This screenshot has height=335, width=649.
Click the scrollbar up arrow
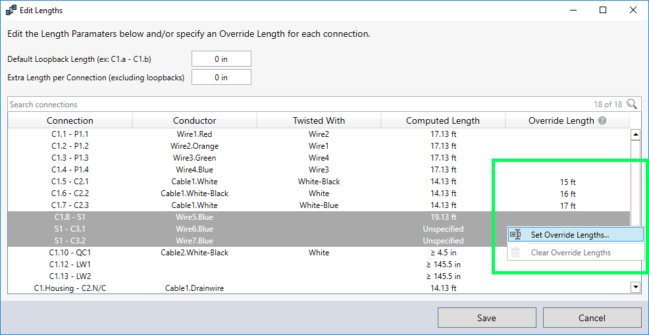coord(635,134)
